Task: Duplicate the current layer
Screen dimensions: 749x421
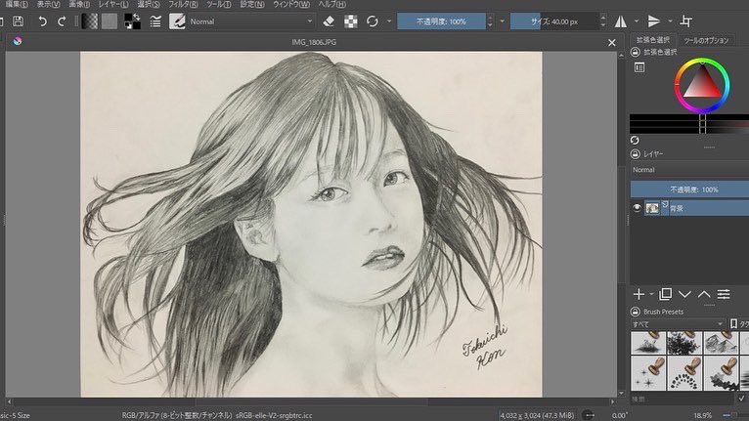Action: click(666, 294)
